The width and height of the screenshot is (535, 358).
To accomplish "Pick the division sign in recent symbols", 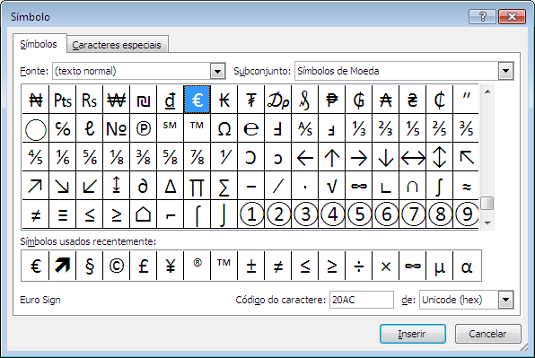I will coord(359,266).
